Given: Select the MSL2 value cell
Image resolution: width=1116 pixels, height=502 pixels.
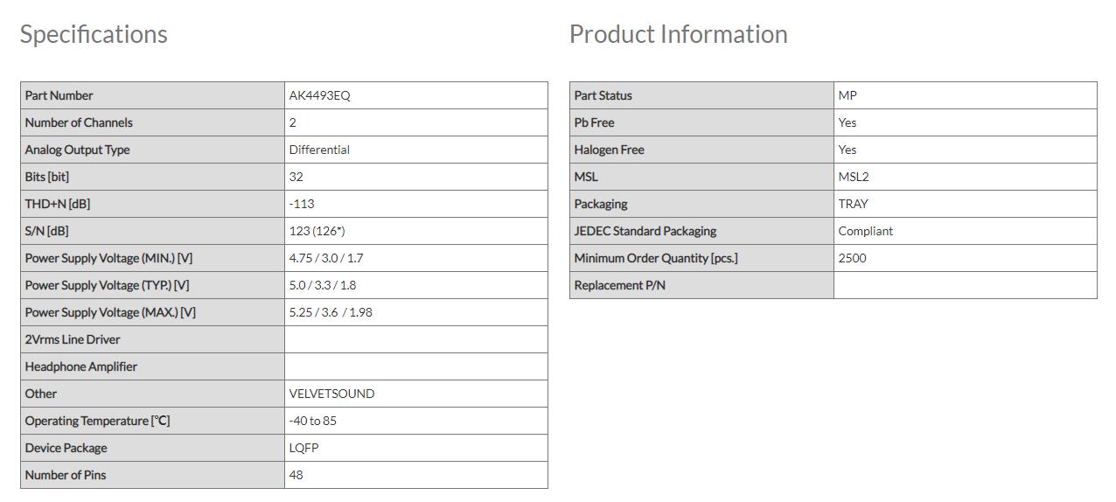Looking at the screenshot, I should [853, 177].
